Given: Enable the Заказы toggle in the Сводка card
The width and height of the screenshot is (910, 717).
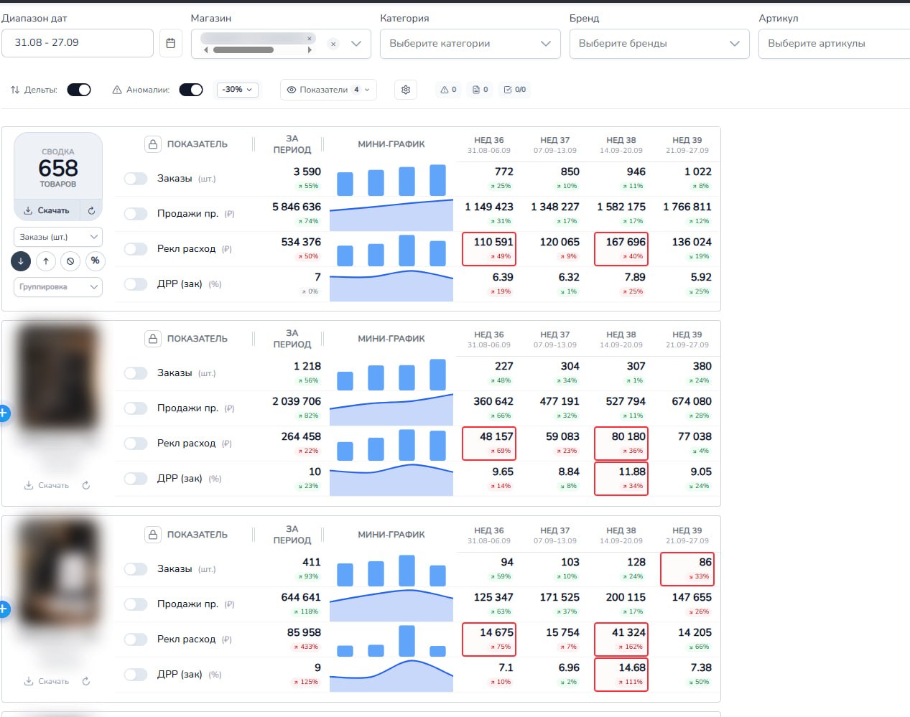Looking at the screenshot, I should click(x=136, y=179).
